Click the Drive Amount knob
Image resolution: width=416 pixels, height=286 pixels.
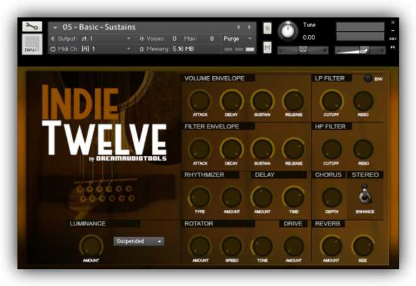(x=294, y=246)
